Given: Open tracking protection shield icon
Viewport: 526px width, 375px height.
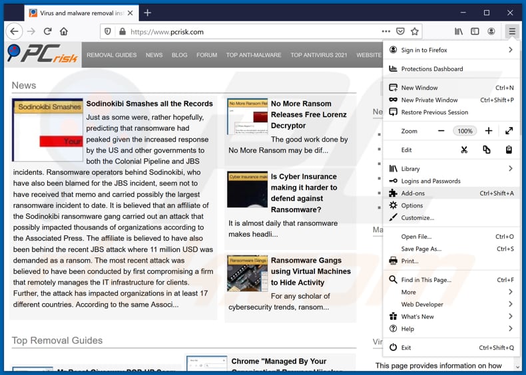Looking at the screenshot, I should click(108, 31).
